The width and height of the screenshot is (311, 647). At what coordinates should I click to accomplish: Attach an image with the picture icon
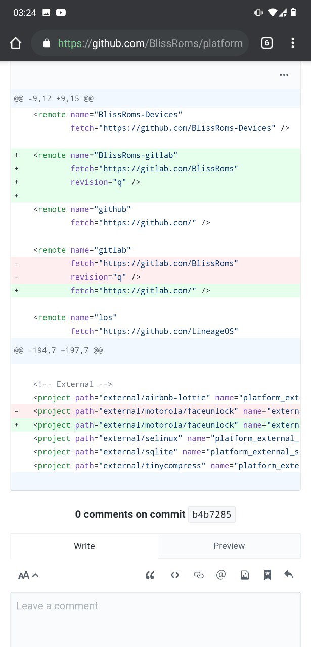245,575
